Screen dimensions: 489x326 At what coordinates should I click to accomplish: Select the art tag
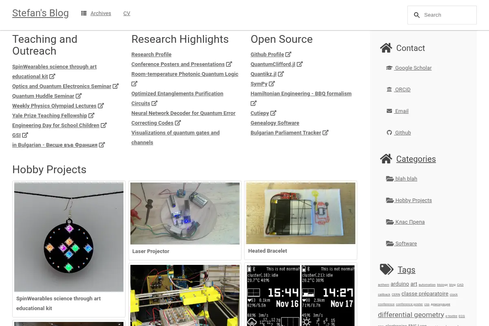point(414,284)
